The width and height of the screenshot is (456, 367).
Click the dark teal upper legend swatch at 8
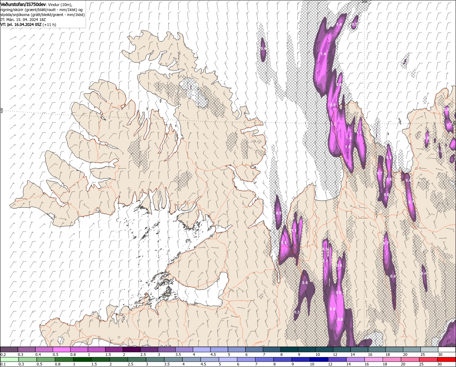(289, 350)
